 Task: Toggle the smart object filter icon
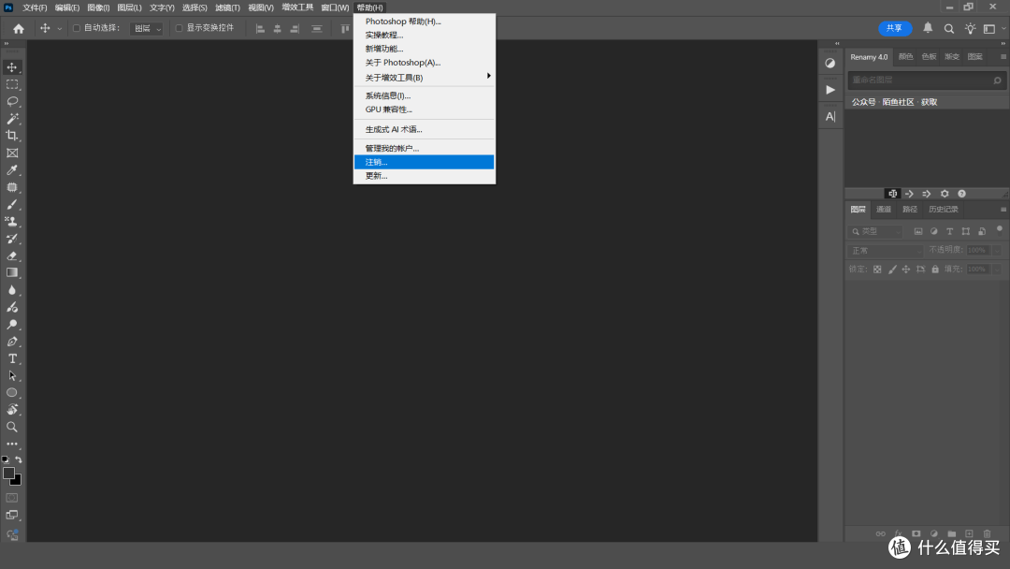click(x=982, y=231)
